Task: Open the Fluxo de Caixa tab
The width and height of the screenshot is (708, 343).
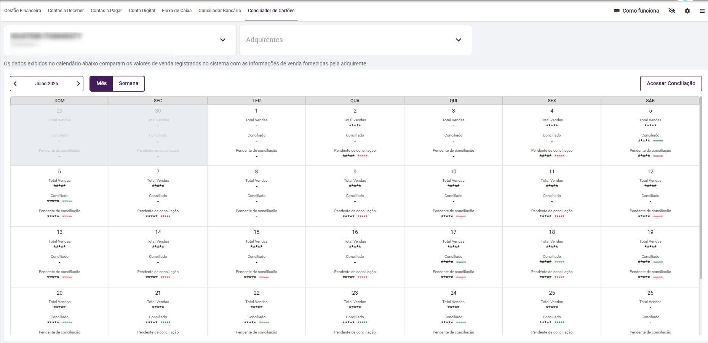Action: point(177,11)
